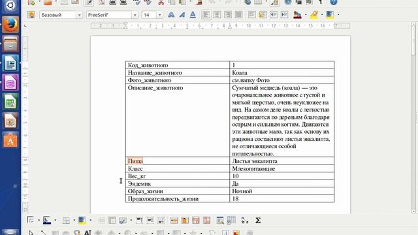Click the FreeSerif font name field
This screenshot has width=418, height=235.
109,15
